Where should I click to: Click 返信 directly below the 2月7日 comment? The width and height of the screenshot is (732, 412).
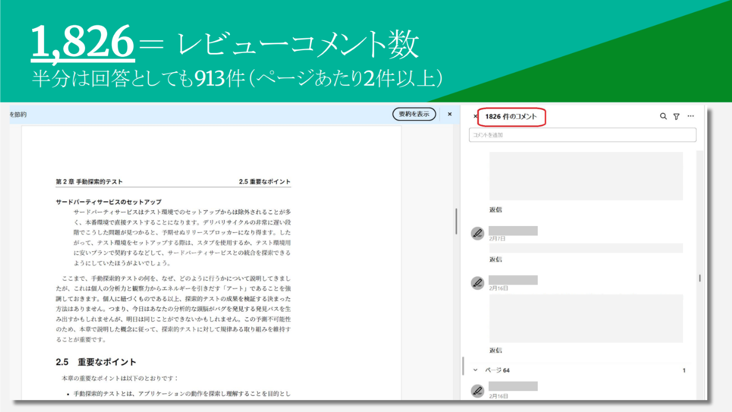click(496, 259)
